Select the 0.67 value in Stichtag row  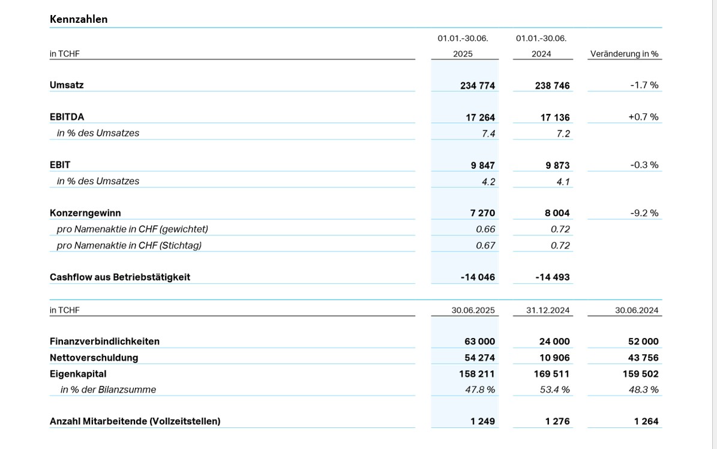coord(485,246)
